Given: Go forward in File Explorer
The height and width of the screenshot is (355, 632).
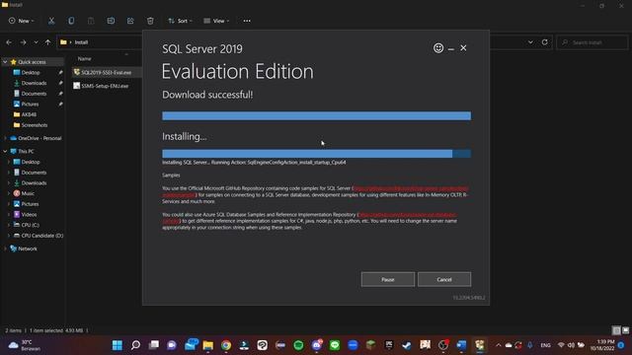Looking at the screenshot, I should click(23, 42).
